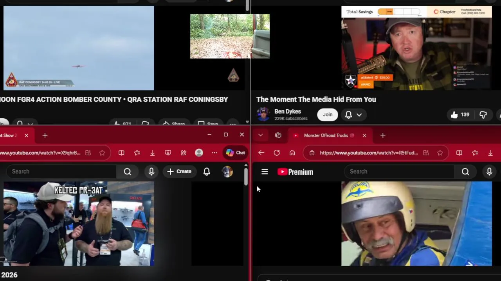Open Settings and more ellipsis in Gun Show window
Viewport: 501px width, 281px height.
click(214, 153)
